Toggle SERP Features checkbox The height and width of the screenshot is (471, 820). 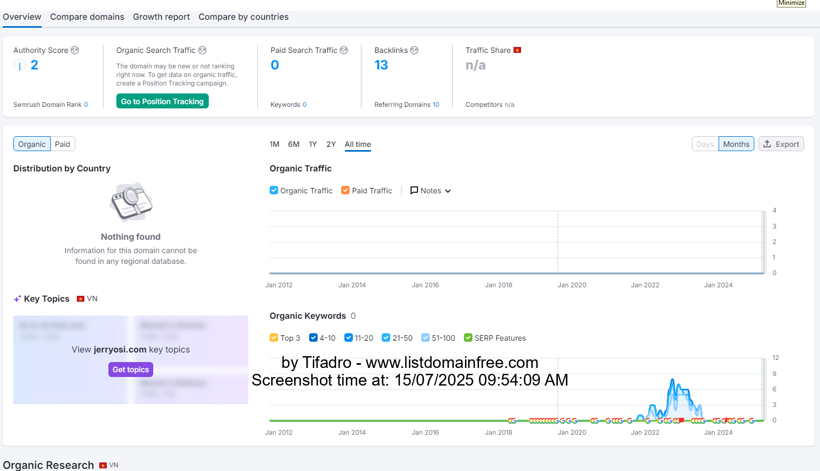tap(468, 337)
